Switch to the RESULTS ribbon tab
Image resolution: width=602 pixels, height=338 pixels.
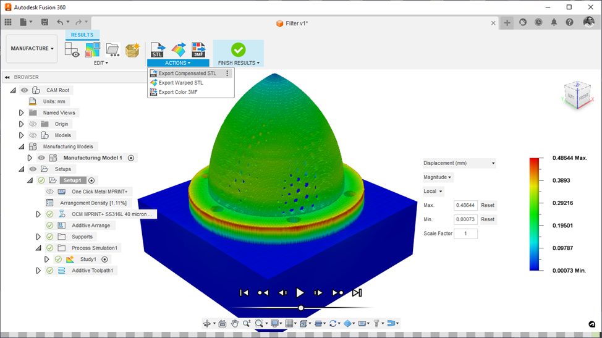pos(82,35)
